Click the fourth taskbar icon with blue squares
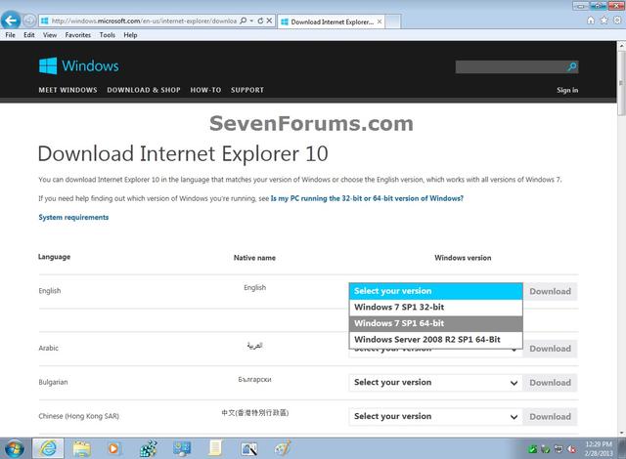 pos(149,448)
